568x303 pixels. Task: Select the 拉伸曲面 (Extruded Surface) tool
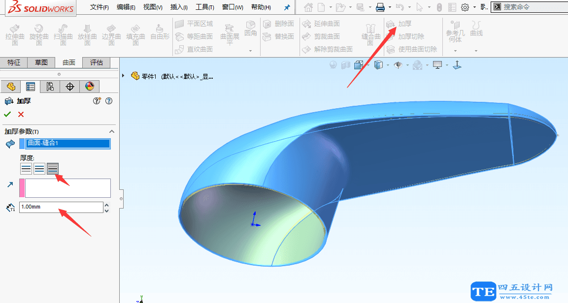click(14, 34)
